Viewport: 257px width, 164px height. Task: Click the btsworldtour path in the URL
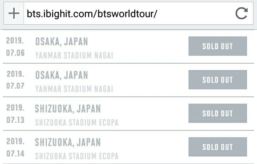pos(125,14)
